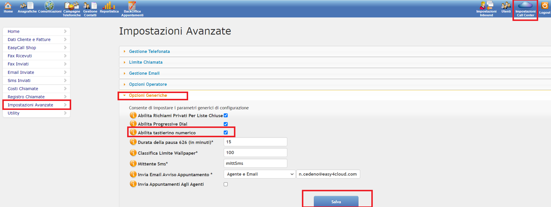551x207 pixels.
Task: Collapse the Opzioni Generiche section
Action: click(148, 95)
